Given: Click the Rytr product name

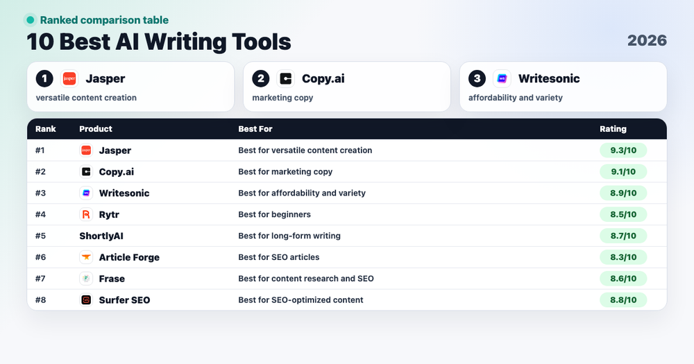Looking at the screenshot, I should pyautogui.click(x=109, y=214).
